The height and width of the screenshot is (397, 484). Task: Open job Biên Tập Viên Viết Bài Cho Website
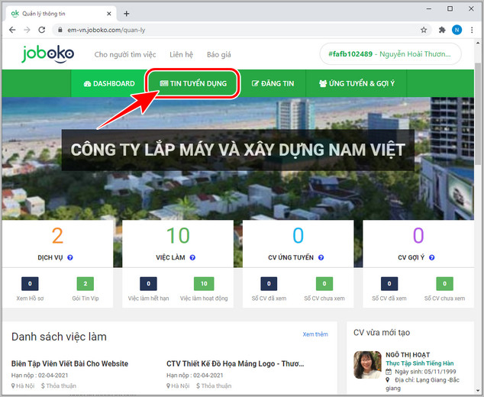[69, 363]
